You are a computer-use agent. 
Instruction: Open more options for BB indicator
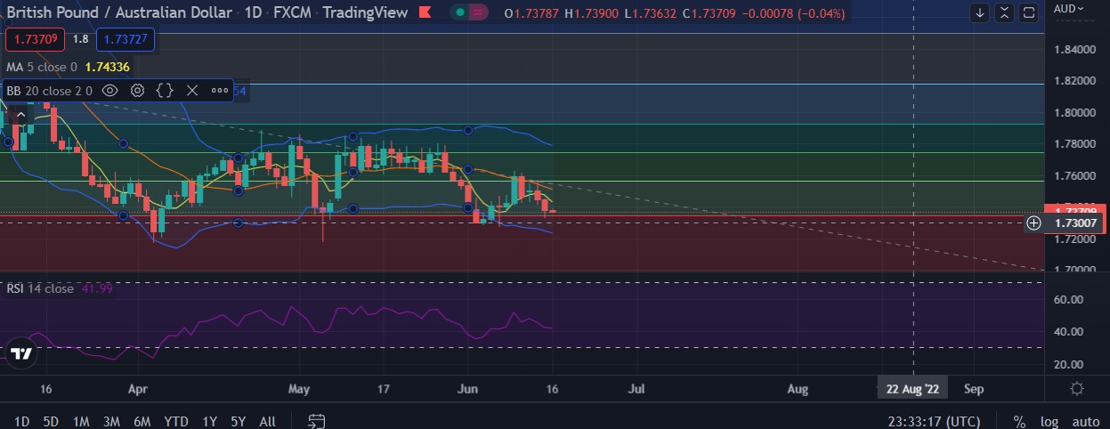pos(219,90)
